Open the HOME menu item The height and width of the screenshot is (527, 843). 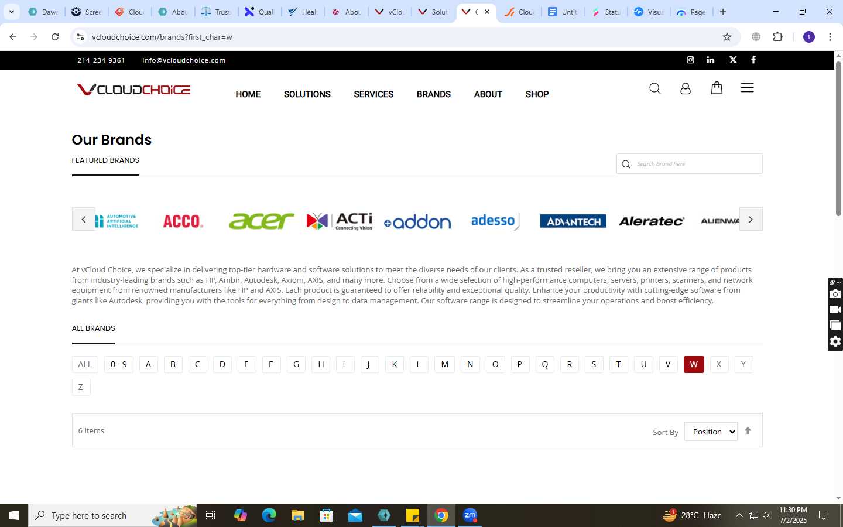248,94
